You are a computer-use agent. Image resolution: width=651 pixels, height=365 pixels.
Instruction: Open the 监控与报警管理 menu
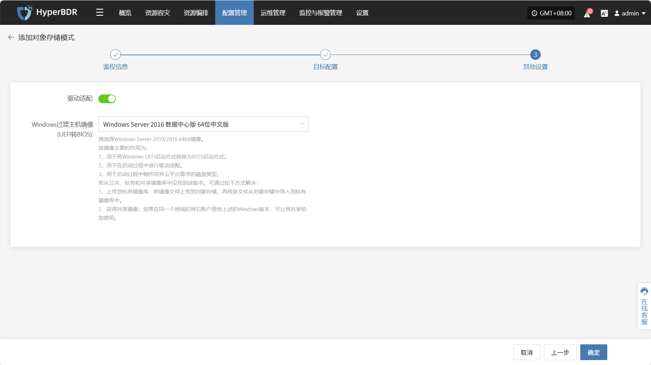click(x=321, y=13)
